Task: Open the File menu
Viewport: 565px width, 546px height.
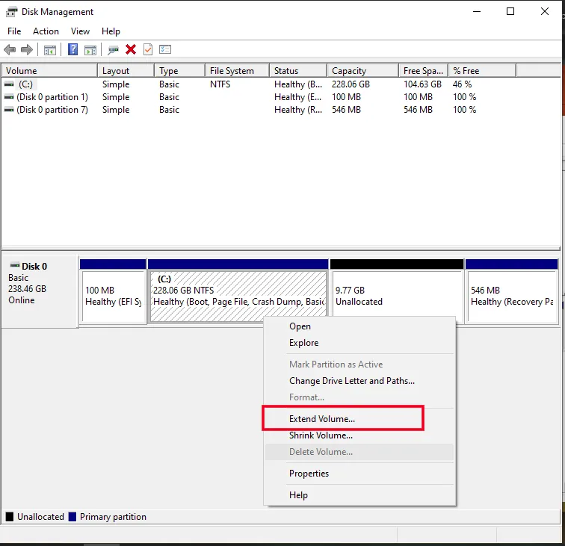Action: tap(14, 31)
